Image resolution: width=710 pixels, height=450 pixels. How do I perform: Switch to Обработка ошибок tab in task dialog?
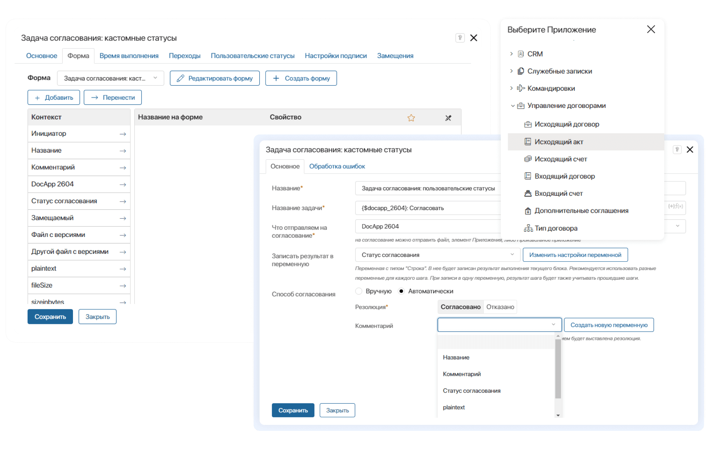336,166
